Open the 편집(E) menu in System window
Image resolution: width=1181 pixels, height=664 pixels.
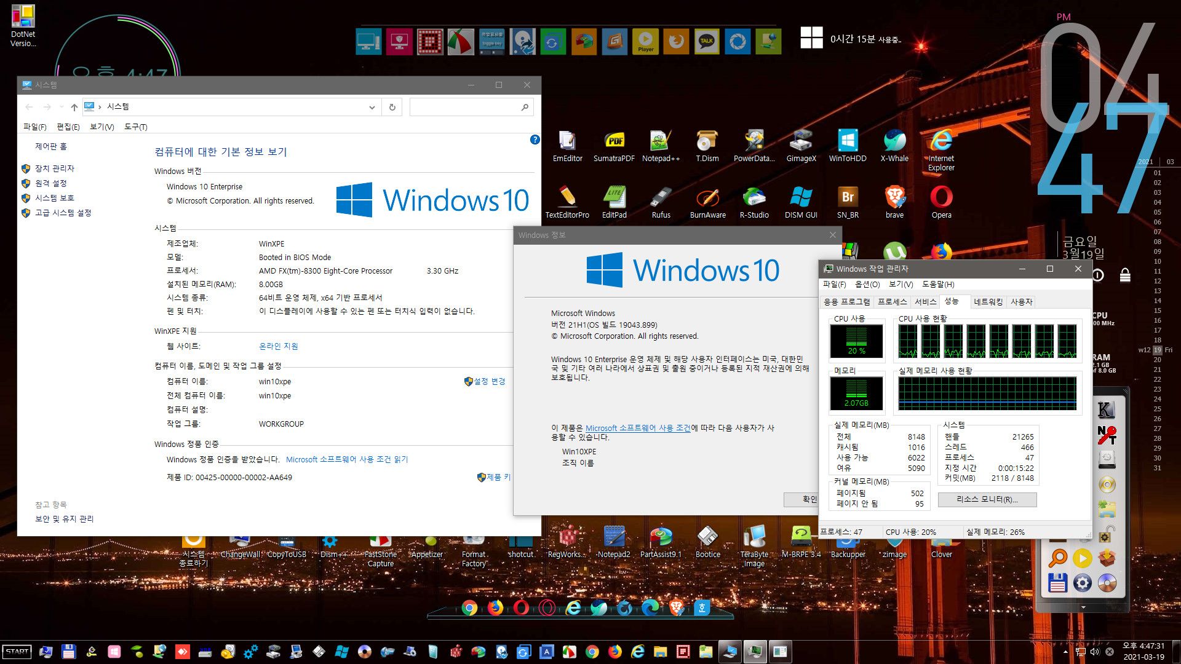click(68, 127)
